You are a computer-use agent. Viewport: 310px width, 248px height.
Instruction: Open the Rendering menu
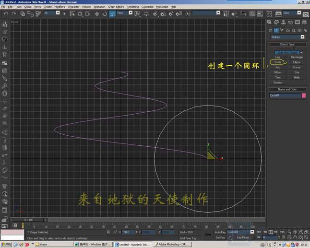tap(132, 7)
